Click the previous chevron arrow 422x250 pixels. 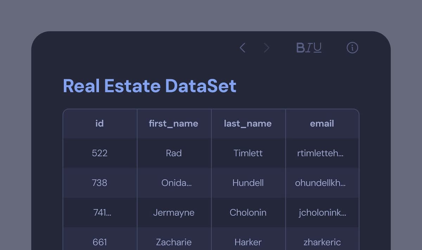click(242, 48)
